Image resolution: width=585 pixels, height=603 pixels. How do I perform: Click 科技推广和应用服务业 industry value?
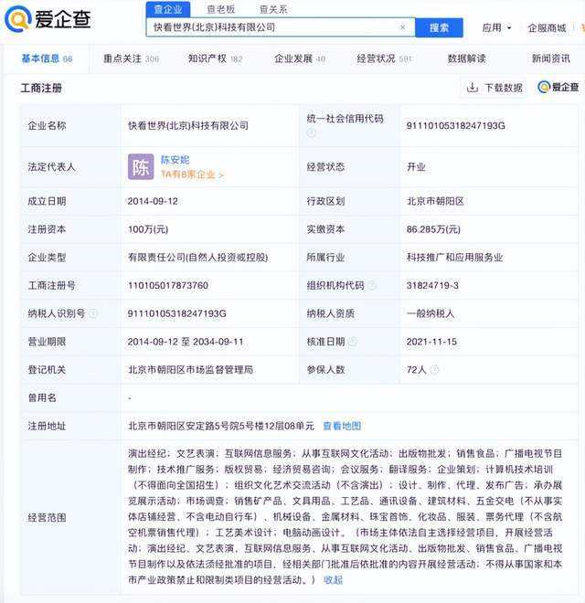(455, 258)
